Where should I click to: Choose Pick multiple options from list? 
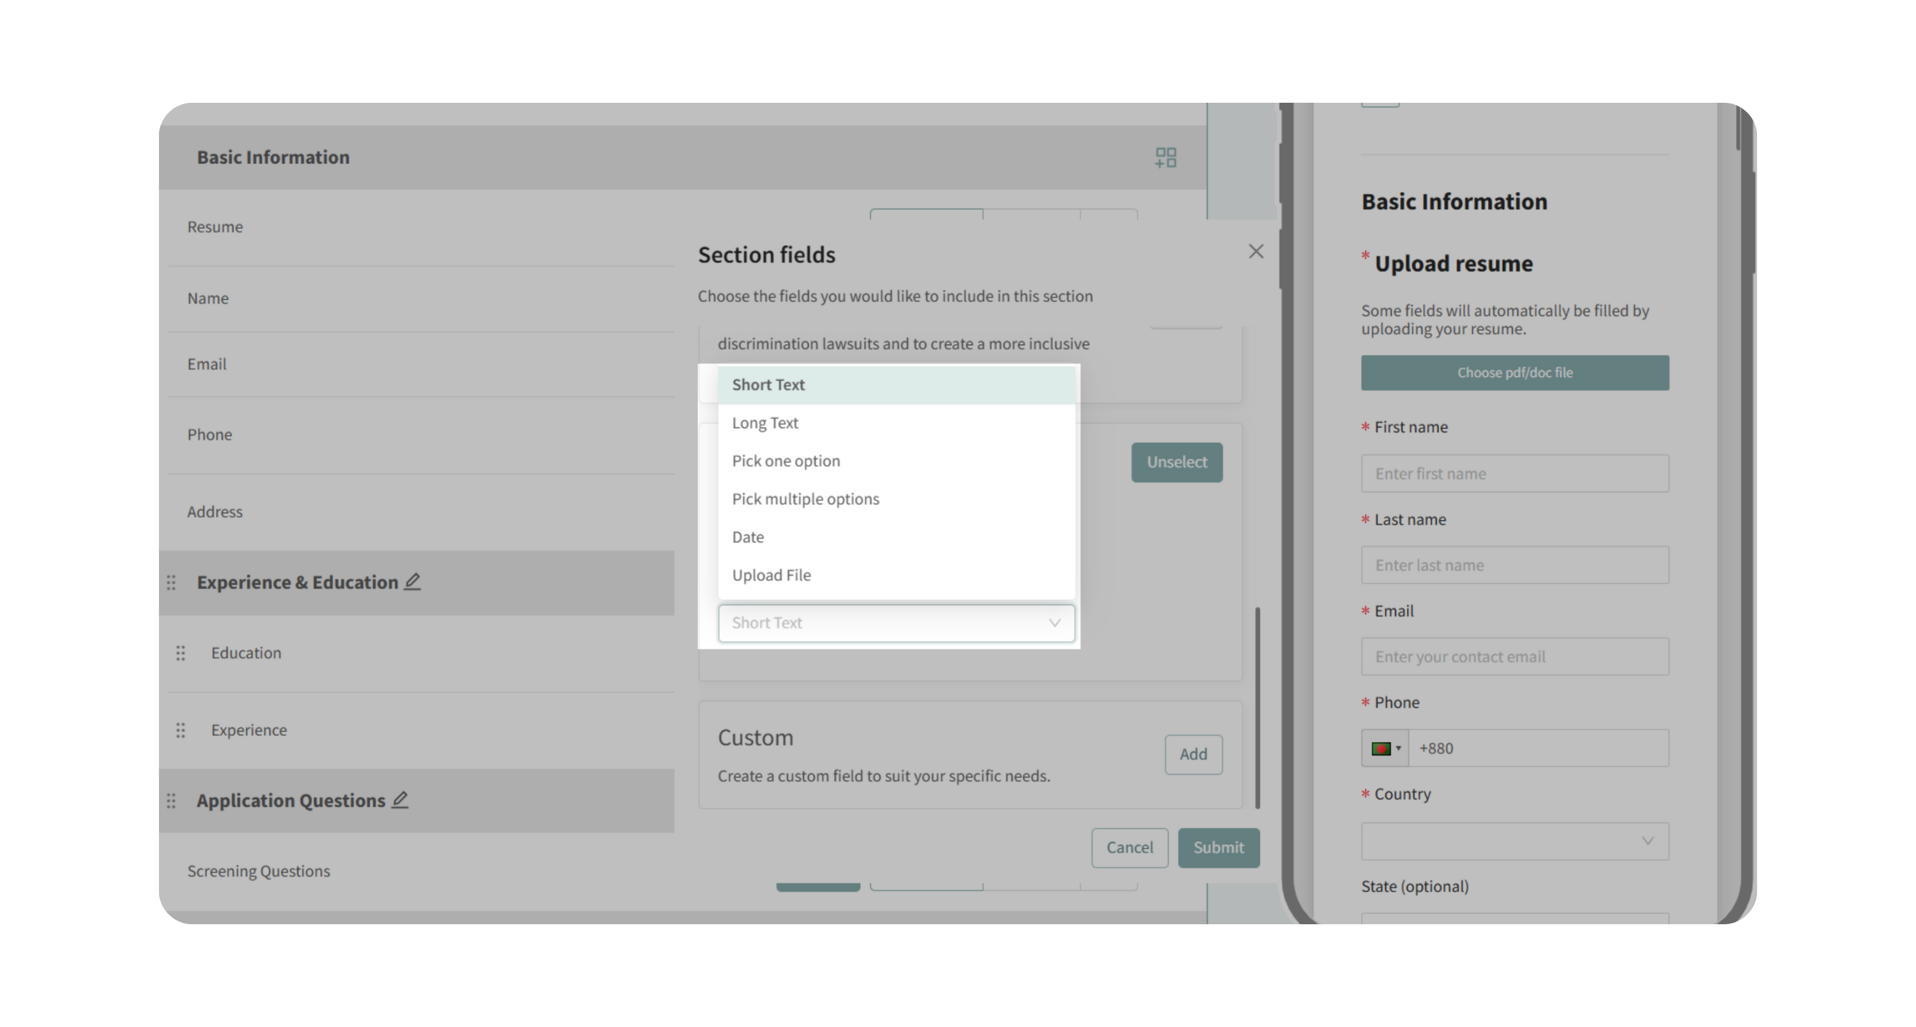(x=805, y=499)
